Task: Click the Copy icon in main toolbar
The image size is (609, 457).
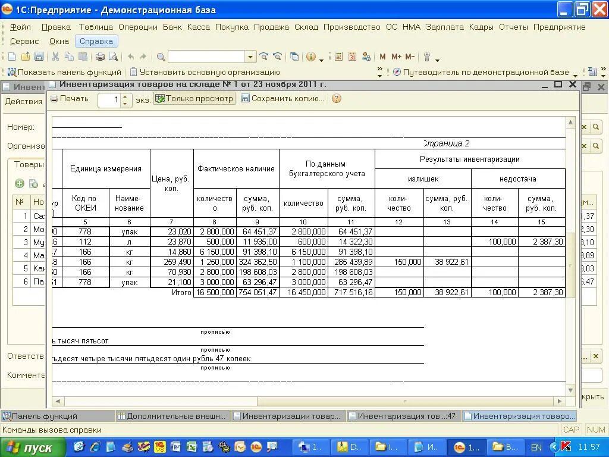Action: (69, 57)
